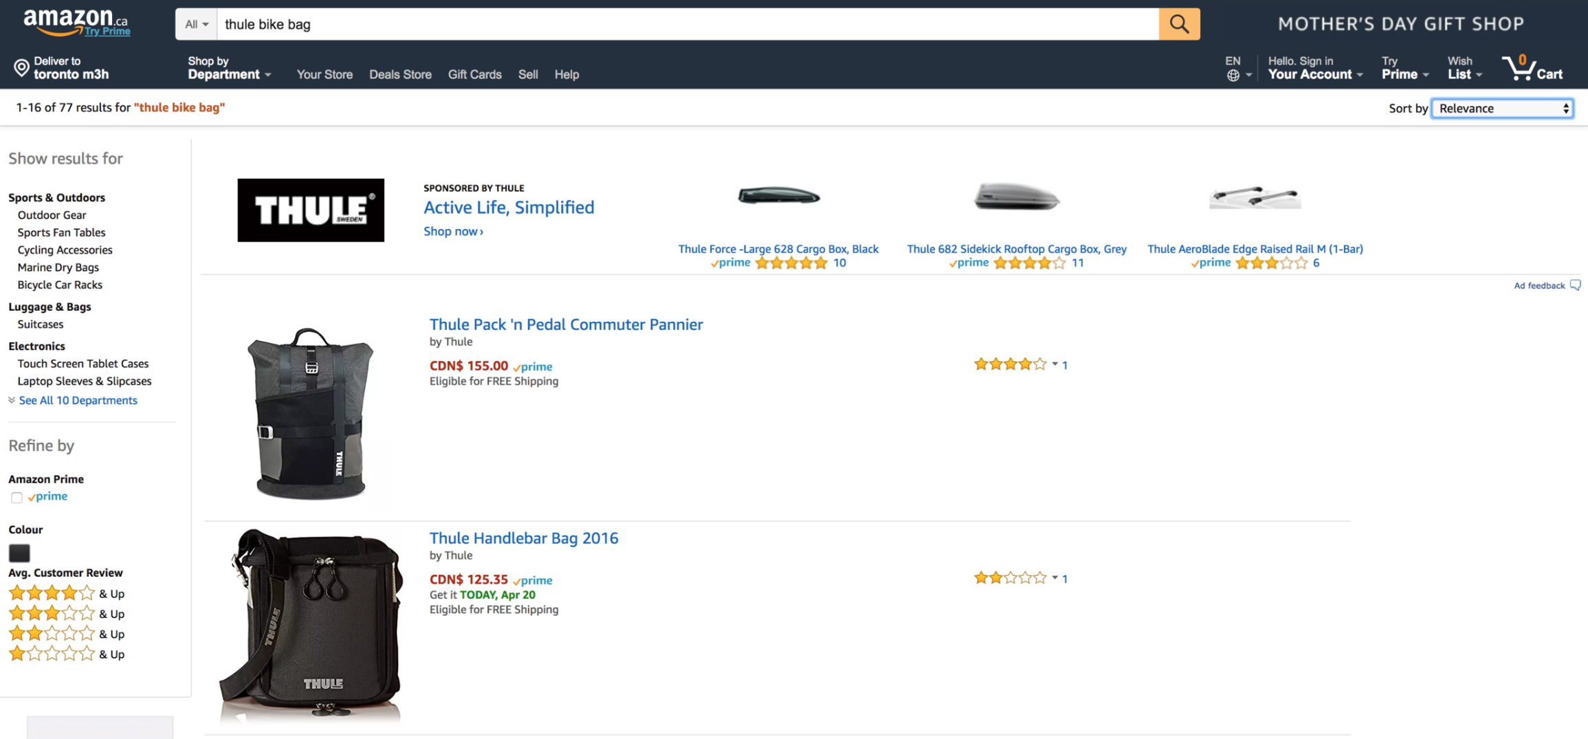1588x739 pixels.
Task: Click Thule 682 Sidekick Rooftop Cargo Box link
Action: click(x=1016, y=249)
